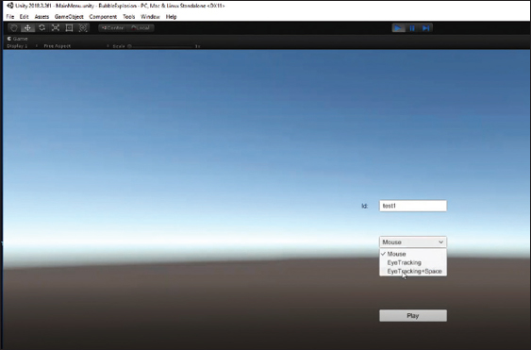Pause the running game
This screenshot has width=531, height=350.
tap(412, 28)
